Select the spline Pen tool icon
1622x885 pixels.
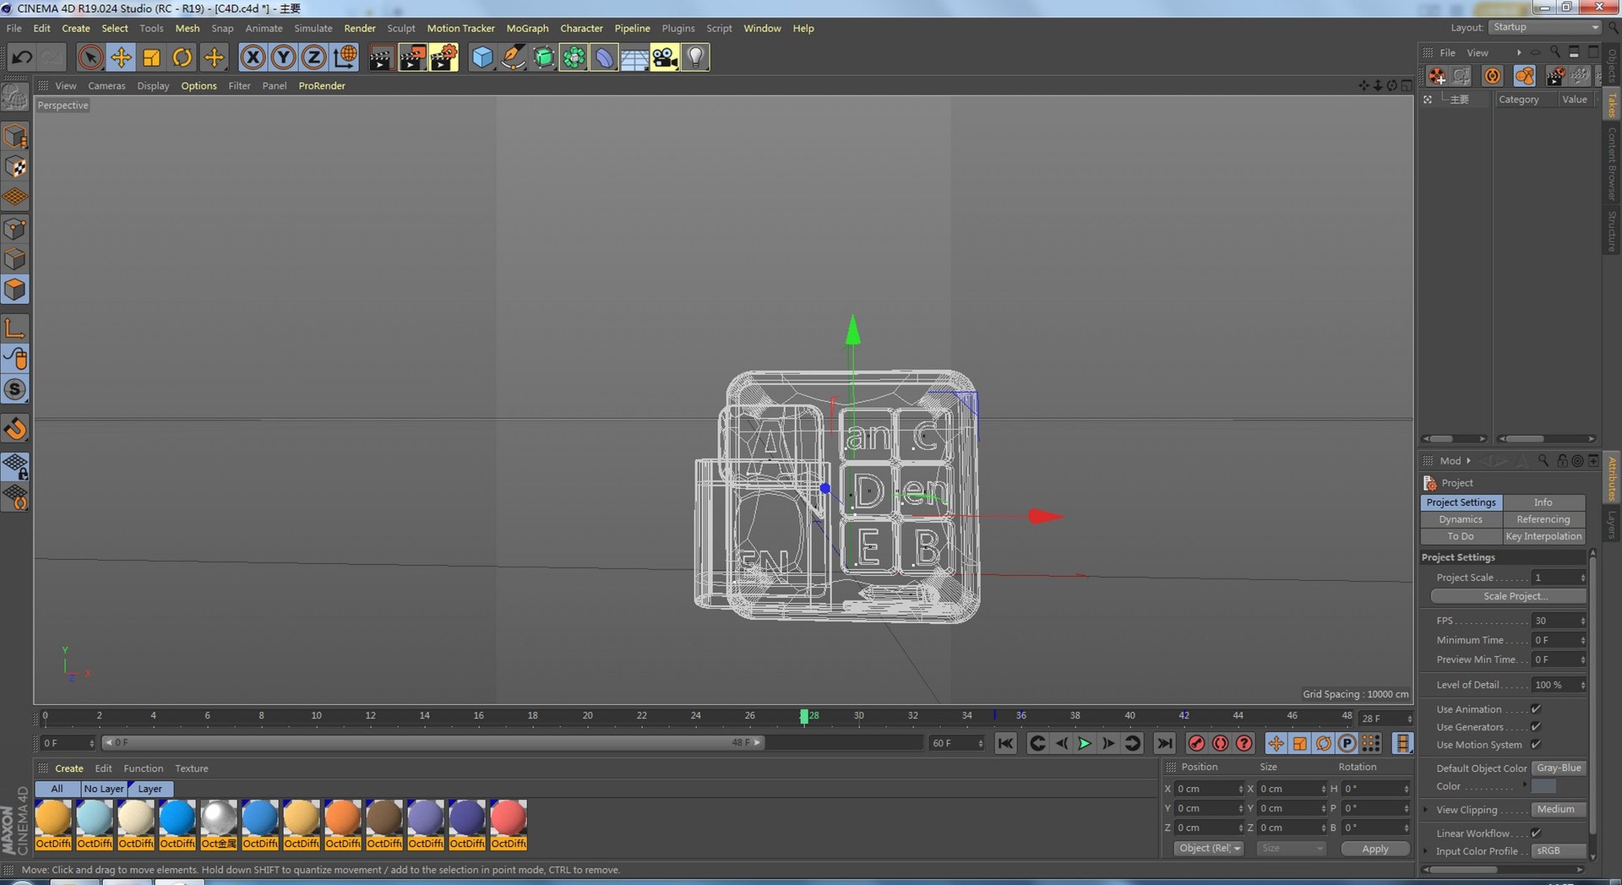click(513, 57)
